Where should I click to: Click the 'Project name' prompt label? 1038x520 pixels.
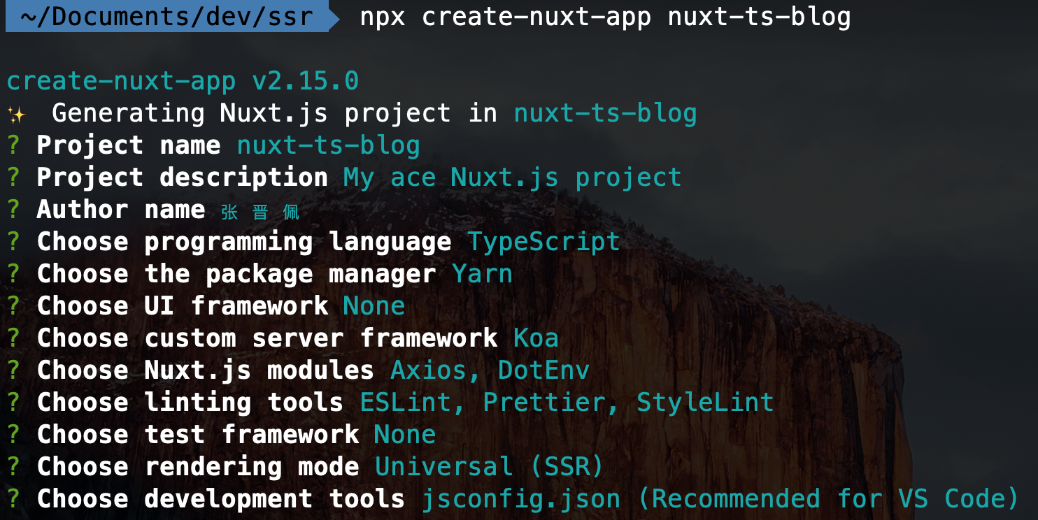(129, 145)
